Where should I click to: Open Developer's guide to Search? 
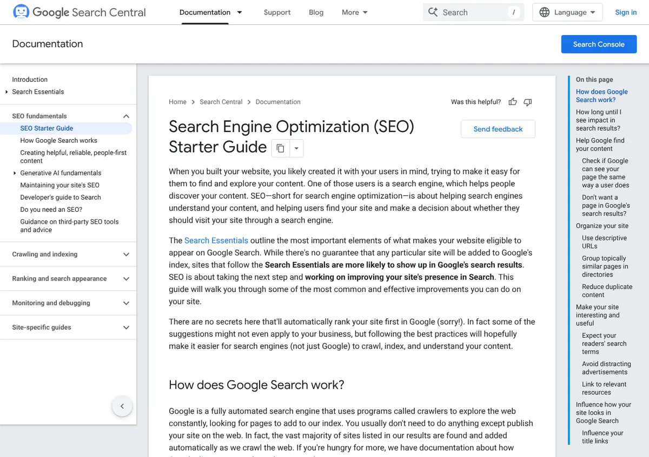(61, 197)
